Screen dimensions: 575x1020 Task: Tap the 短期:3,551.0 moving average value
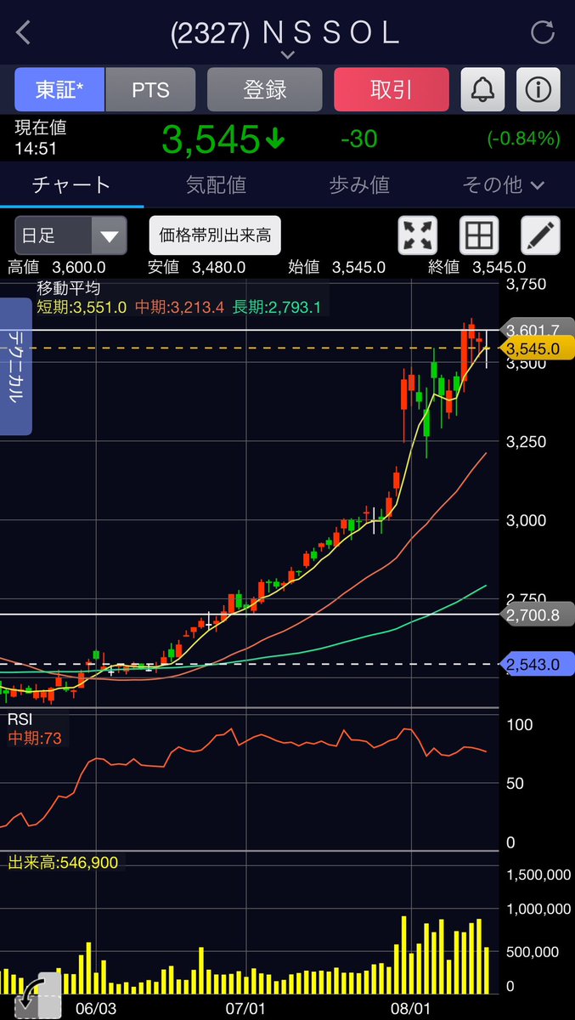click(x=82, y=306)
